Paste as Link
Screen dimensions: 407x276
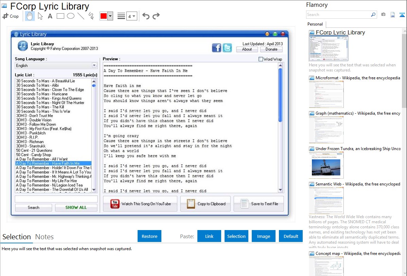point(209,236)
